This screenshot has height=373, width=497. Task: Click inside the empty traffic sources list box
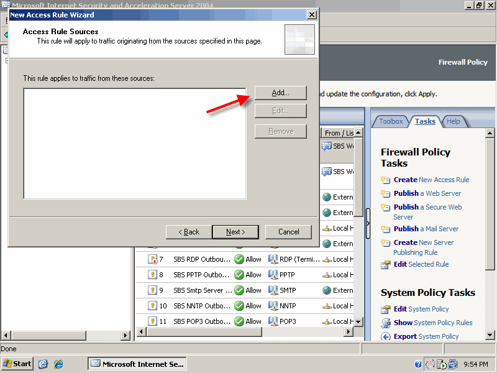(135, 144)
